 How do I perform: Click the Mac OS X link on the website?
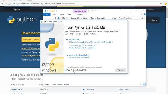[36, 56]
